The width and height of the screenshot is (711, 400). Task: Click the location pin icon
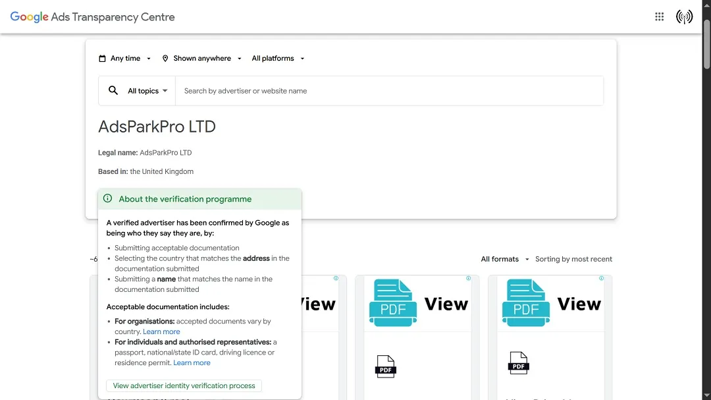click(165, 59)
